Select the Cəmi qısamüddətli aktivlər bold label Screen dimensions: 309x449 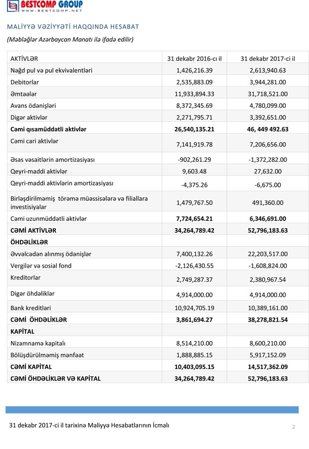[x=48, y=129]
